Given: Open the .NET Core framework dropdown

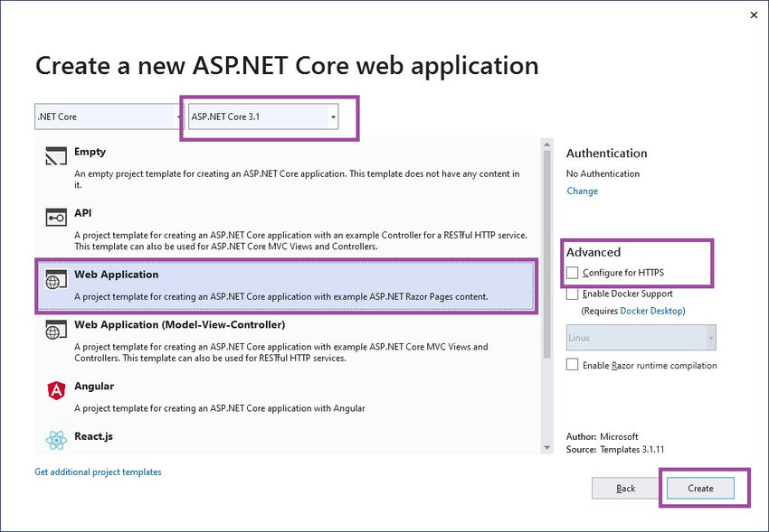Looking at the screenshot, I should tap(109, 117).
